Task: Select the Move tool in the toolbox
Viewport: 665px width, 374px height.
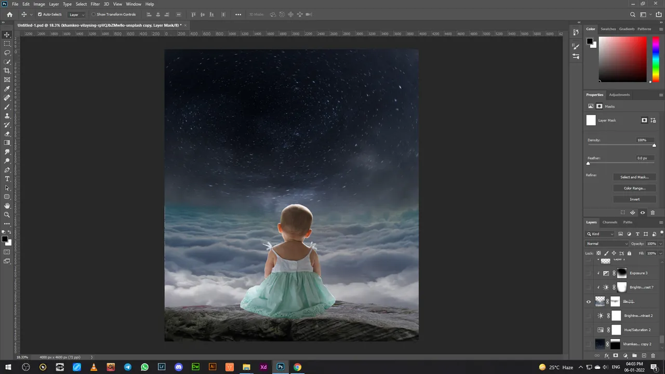Action: click(x=7, y=34)
